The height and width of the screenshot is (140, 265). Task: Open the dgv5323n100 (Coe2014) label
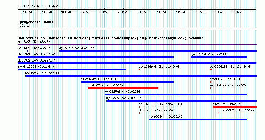click(78, 48)
